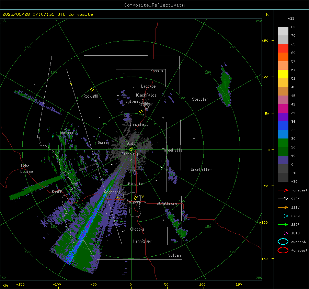Click the white cross marker east of ThreeHills

194,138
